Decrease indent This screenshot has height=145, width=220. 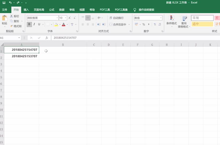(99, 24)
